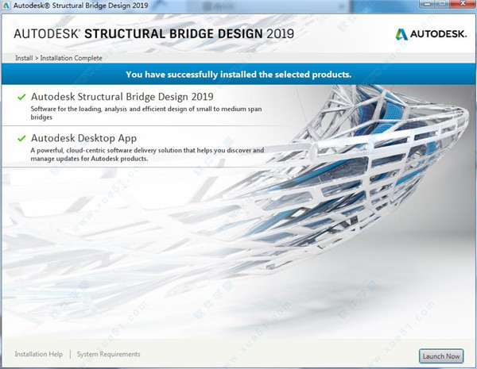
Task: Click the Install breadcrumb step
Action: 24,58
